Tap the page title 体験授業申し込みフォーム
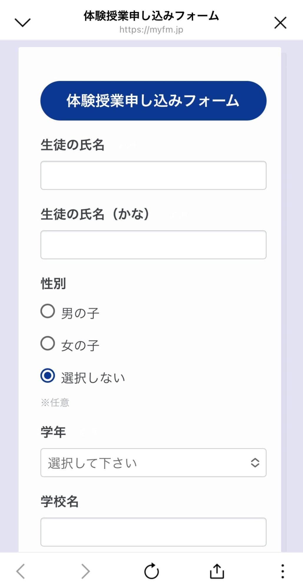 click(x=151, y=17)
